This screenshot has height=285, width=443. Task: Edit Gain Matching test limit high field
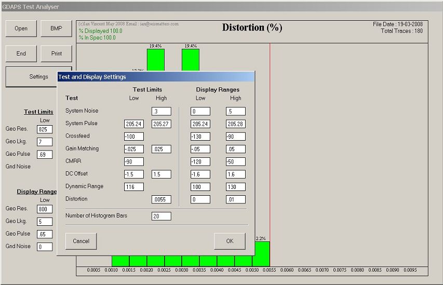[x=162, y=149]
